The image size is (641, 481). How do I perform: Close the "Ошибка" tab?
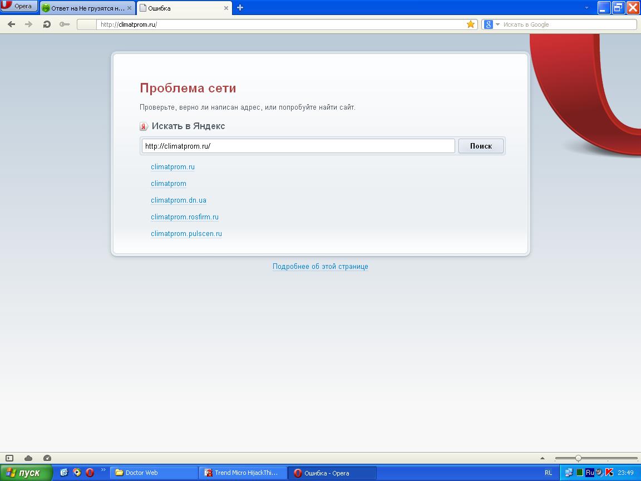226,8
